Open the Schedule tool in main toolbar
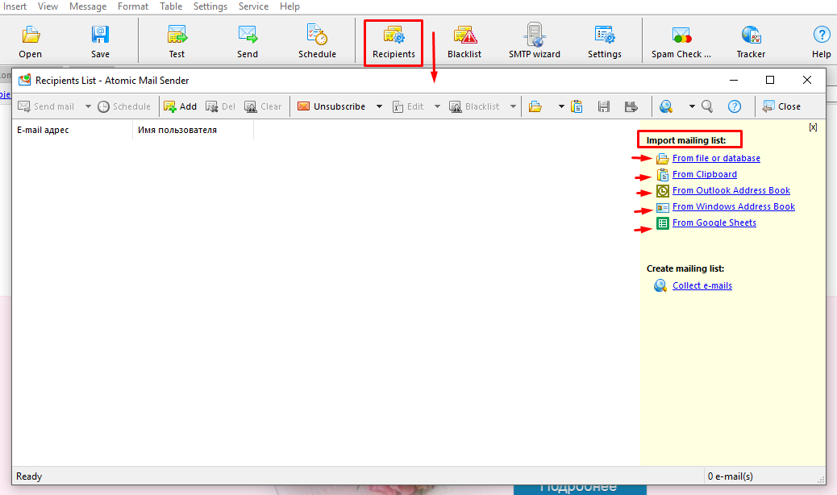 (317, 43)
